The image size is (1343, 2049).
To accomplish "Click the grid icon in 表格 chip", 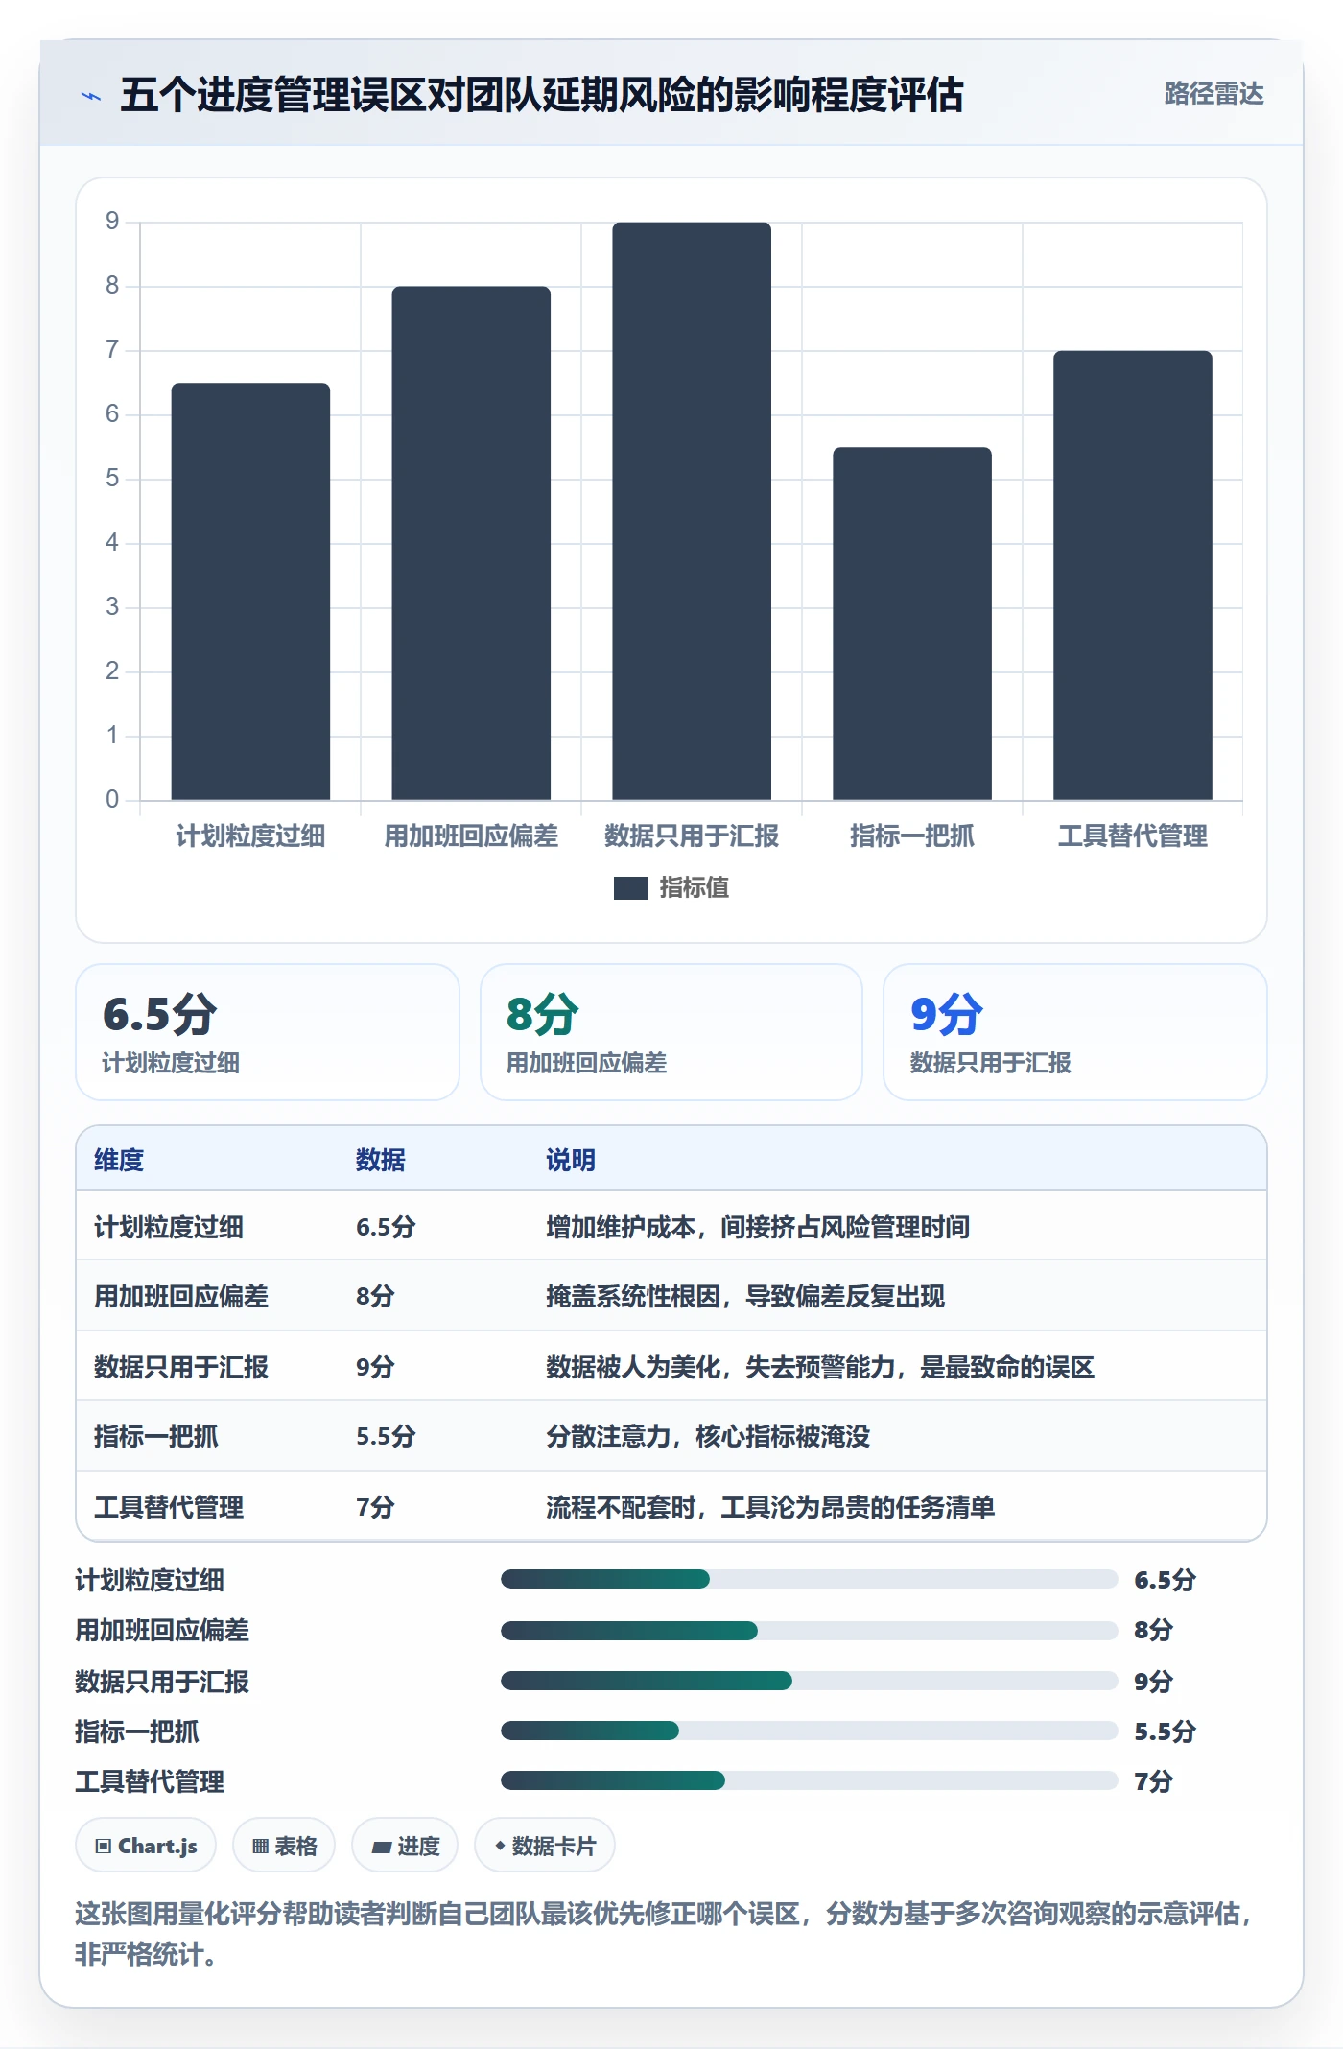I will pos(260,1847).
